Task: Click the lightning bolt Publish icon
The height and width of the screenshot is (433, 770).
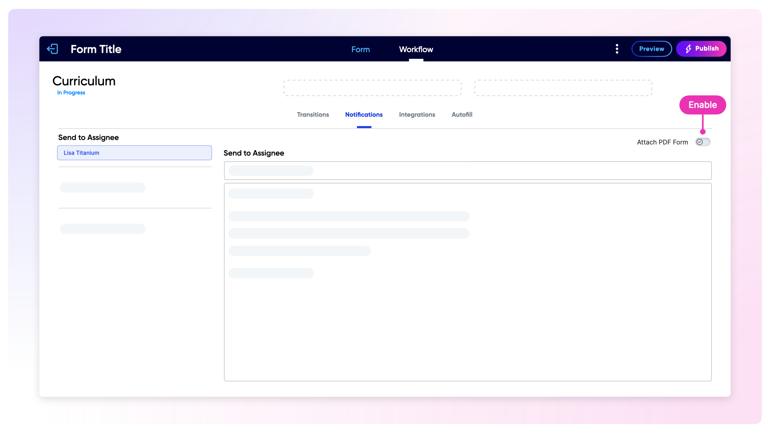Action: (688, 49)
